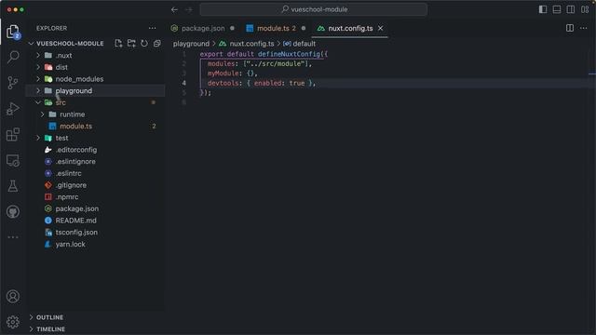Viewport: 596px width, 335px height.
Task: Open the GitHub view in activity bar
Action: [13, 211]
